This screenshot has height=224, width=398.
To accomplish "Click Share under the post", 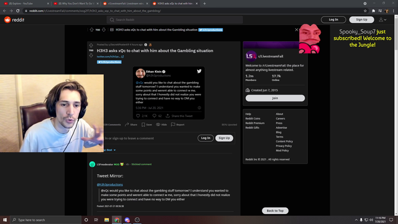I will pyautogui.click(x=131, y=124).
